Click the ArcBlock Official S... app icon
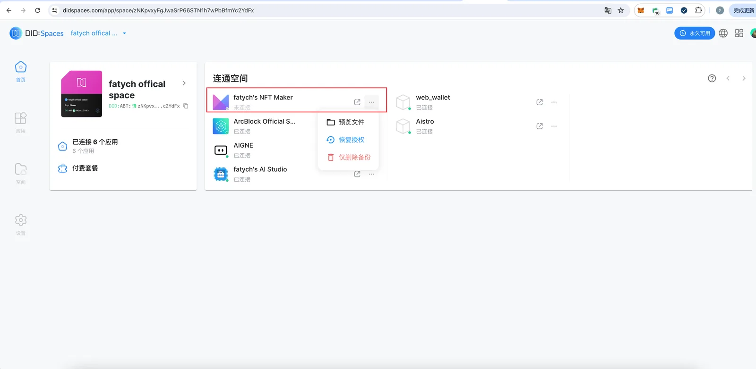The image size is (756, 369). [x=221, y=126]
